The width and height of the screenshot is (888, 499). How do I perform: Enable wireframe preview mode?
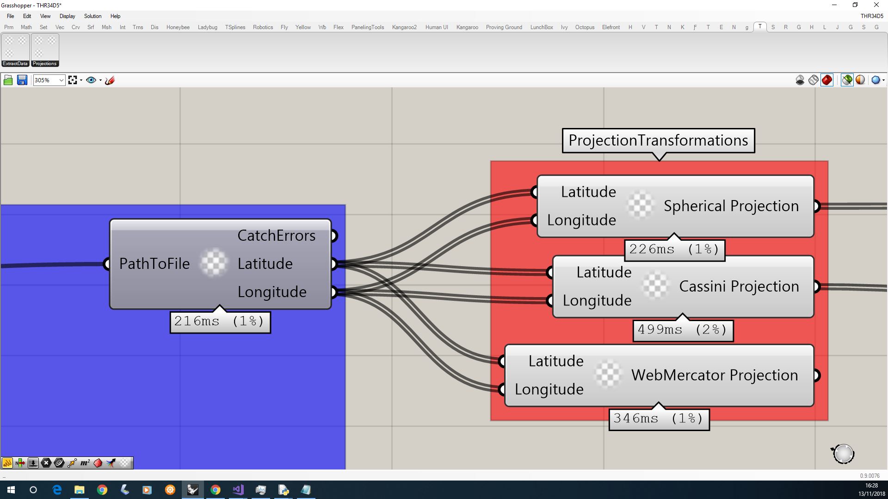pos(813,80)
